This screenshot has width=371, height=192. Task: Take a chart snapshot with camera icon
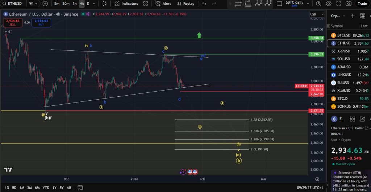(x=348, y=4)
